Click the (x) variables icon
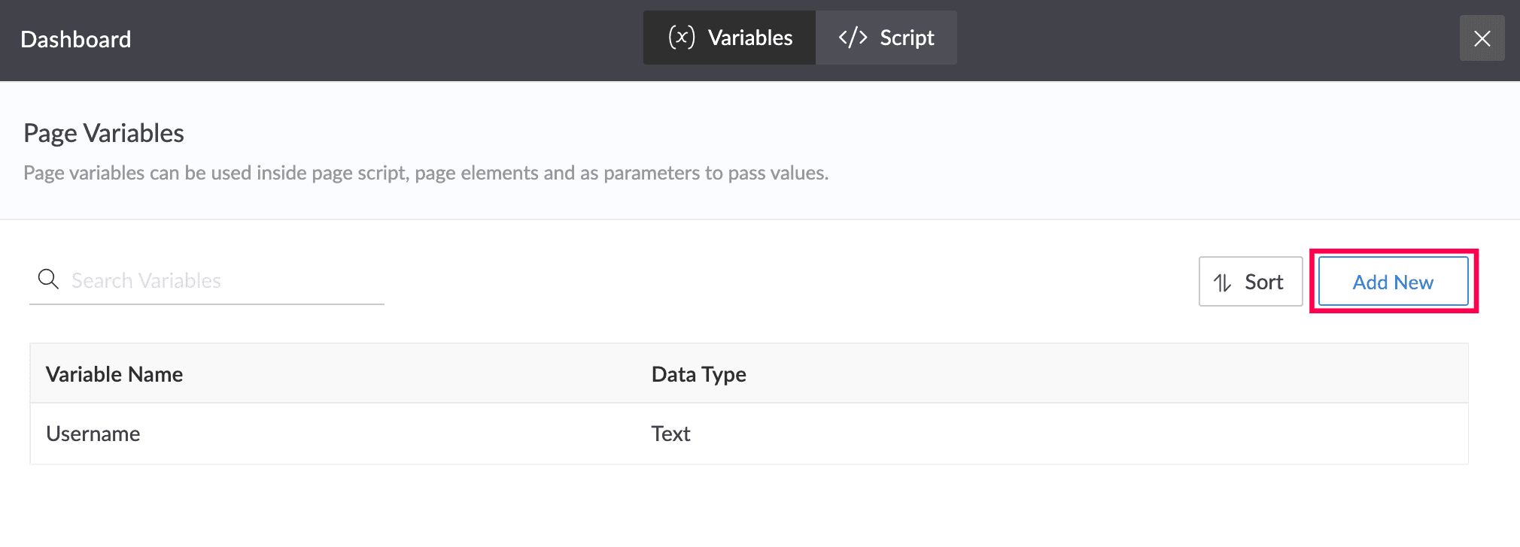1520x547 pixels. pyautogui.click(x=682, y=38)
